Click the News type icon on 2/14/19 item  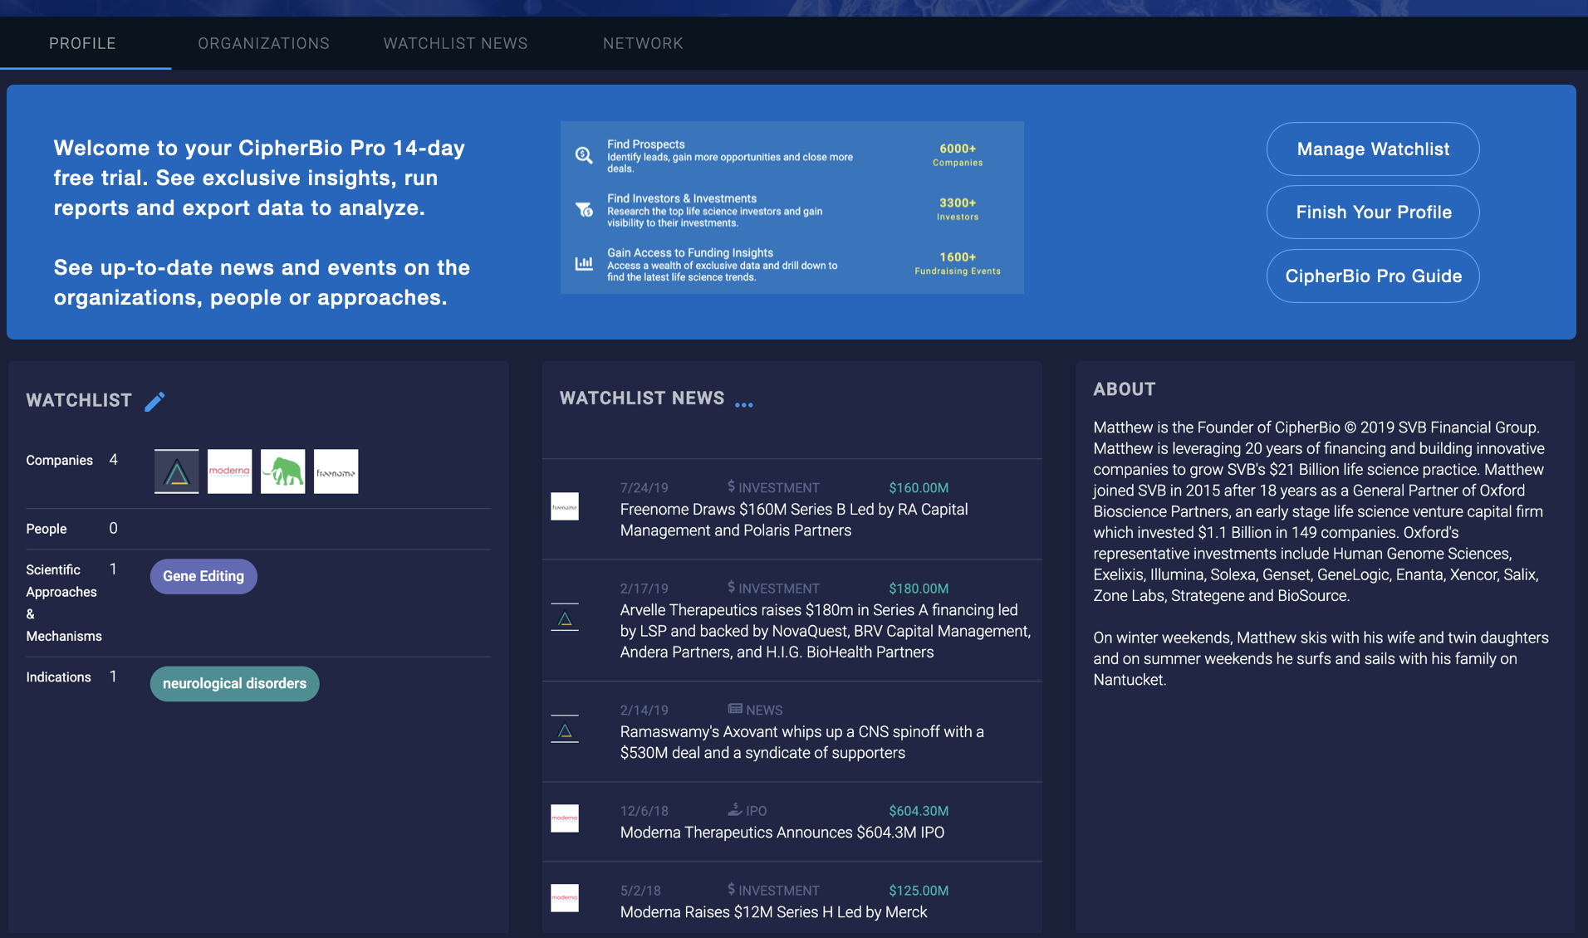735,709
